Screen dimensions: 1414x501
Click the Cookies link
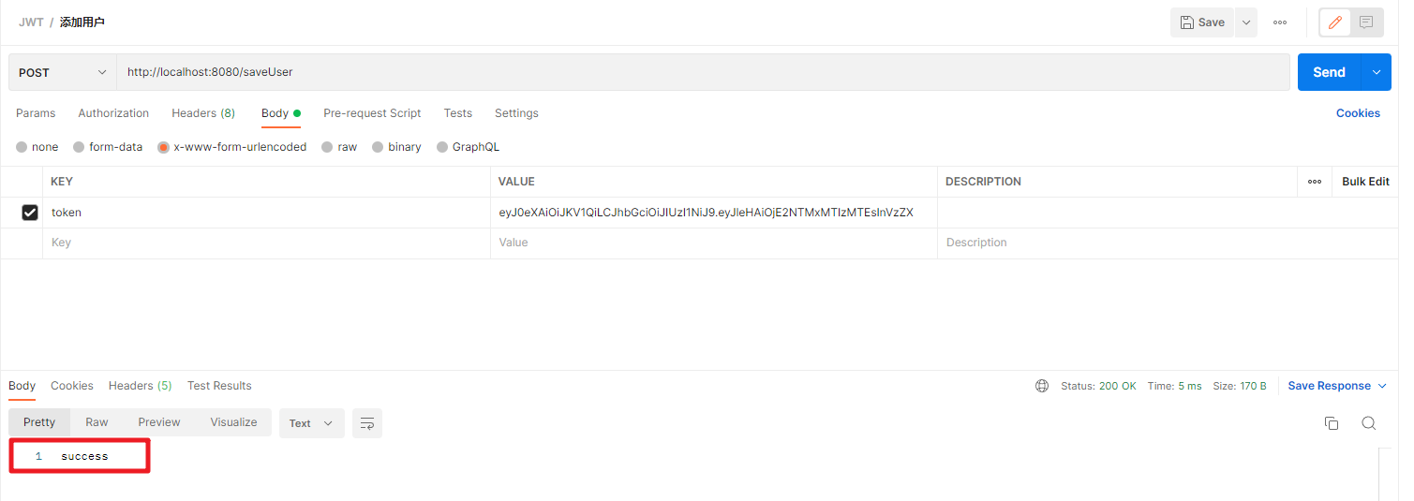click(x=1358, y=113)
